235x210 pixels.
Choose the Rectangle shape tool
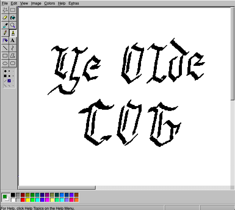5,56
